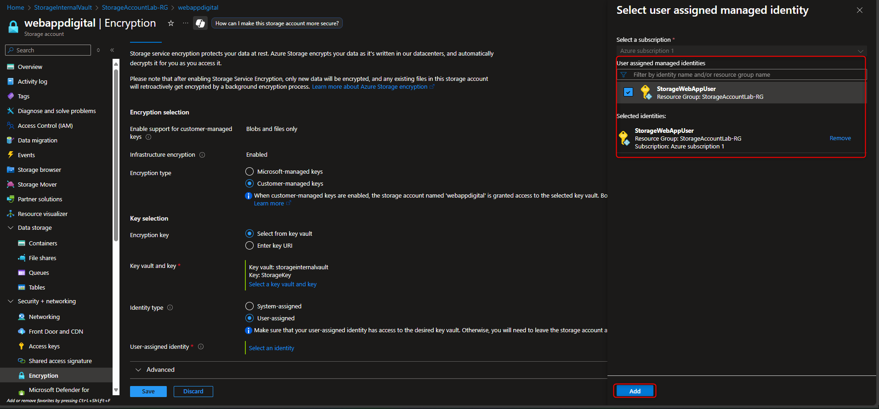The width and height of the screenshot is (879, 409).
Task: Click the Access keys icon
Action: tap(22, 346)
